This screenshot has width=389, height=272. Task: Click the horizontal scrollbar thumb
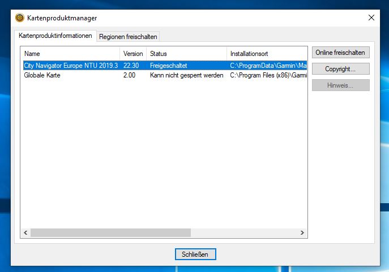pyautogui.click(x=110, y=232)
